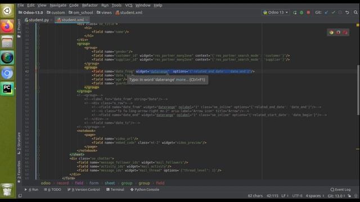Open the Version Control tool window
Viewport: 360px width, 202px height.
click(84, 190)
